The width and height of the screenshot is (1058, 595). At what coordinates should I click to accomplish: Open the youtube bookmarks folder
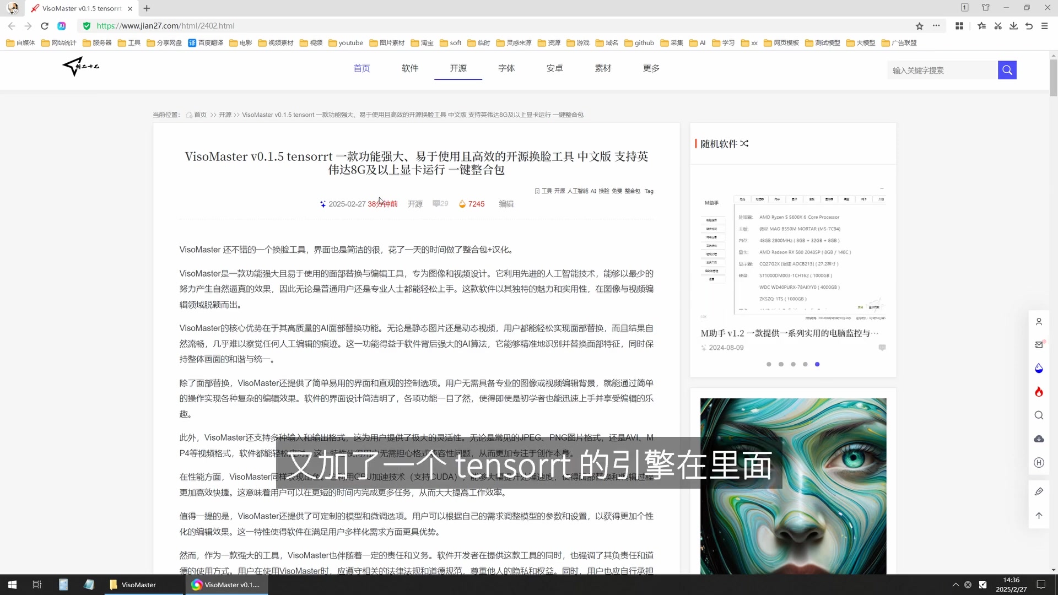pos(346,42)
